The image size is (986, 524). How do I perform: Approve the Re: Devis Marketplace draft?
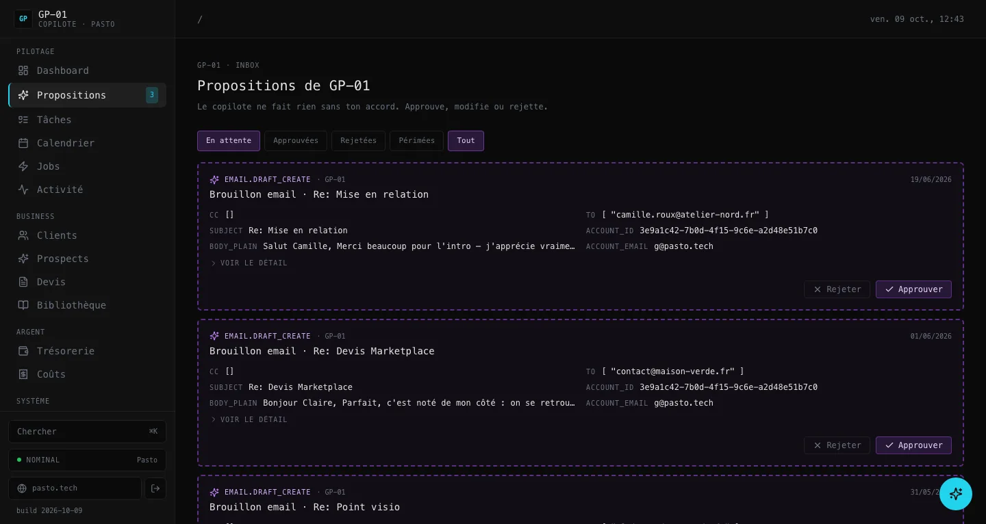tap(913, 445)
